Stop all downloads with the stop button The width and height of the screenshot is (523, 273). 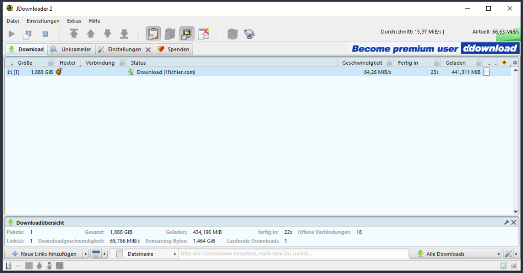(x=45, y=34)
